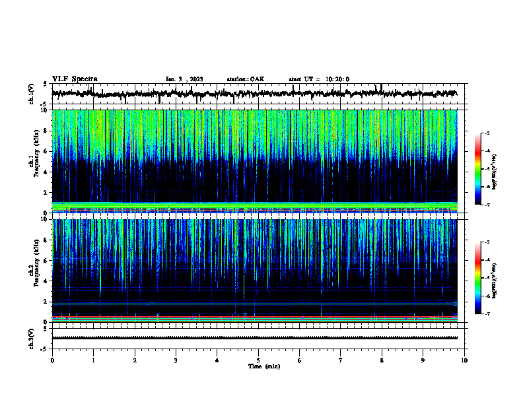Click time axis tick label "1"
Screen dimensions: 523x404
(x=93, y=360)
